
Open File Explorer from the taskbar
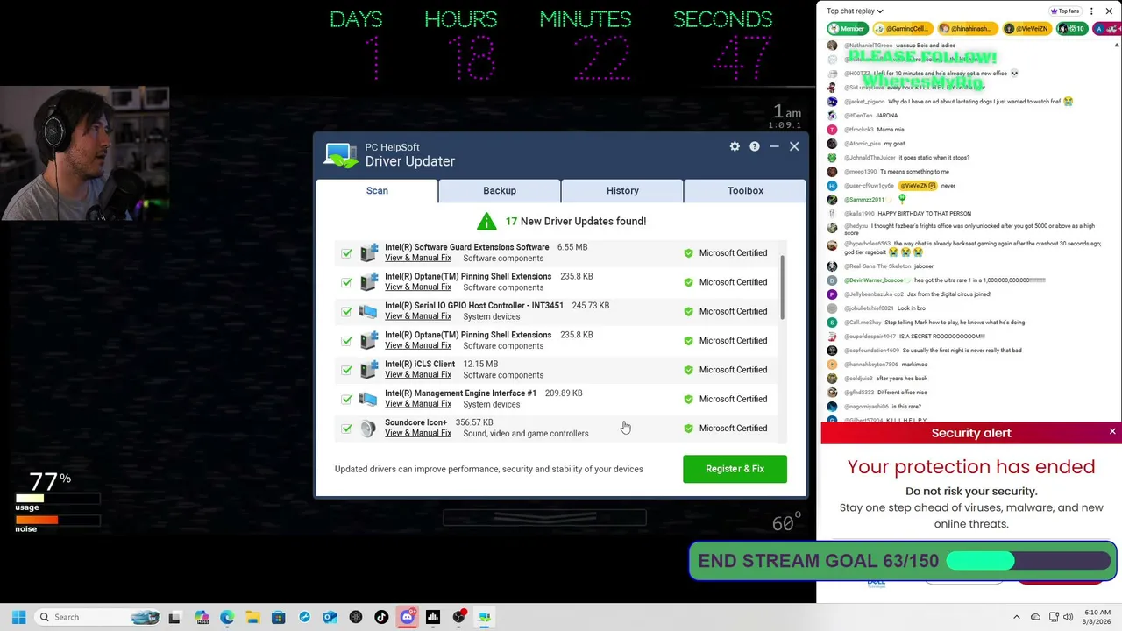(252, 617)
